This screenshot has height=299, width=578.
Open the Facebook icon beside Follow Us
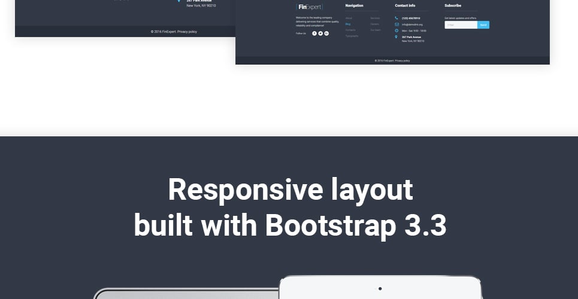pyautogui.click(x=314, y=33)
